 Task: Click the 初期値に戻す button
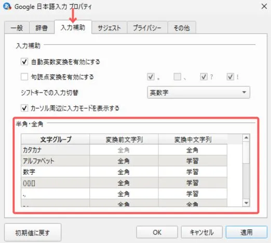click(33, 232)
